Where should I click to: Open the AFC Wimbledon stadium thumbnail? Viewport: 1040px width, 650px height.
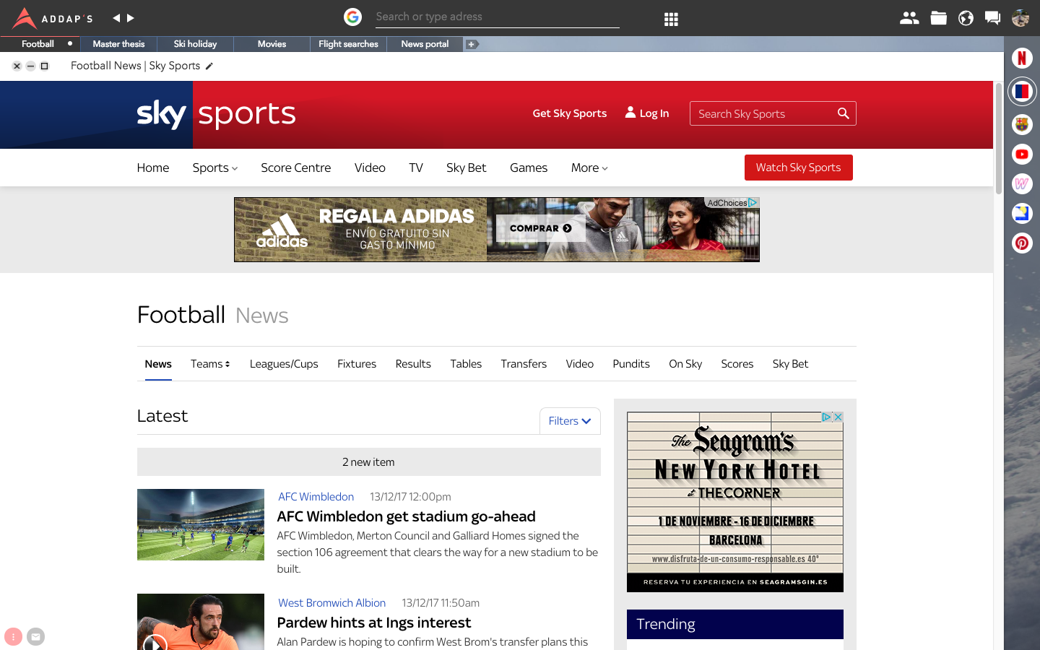tap(201, 525)
